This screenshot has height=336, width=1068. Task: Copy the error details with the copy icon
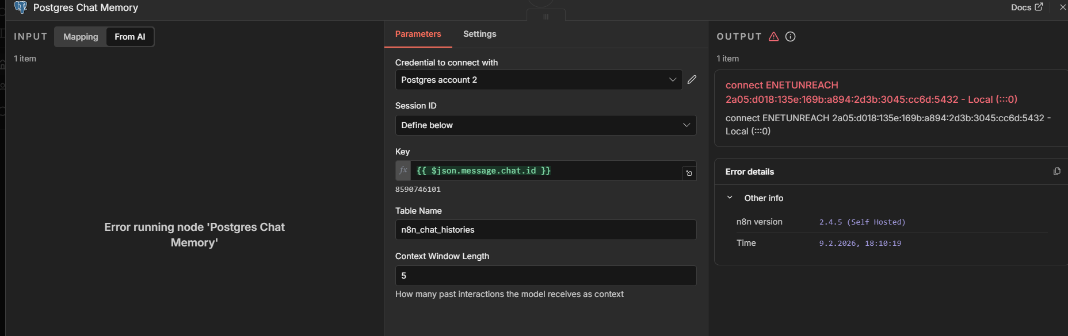[x=1056, y=172]
